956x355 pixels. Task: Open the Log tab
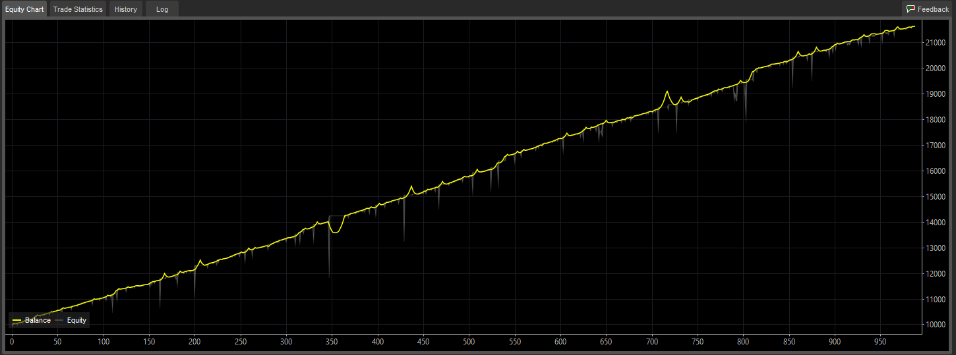tap(162, 9)
